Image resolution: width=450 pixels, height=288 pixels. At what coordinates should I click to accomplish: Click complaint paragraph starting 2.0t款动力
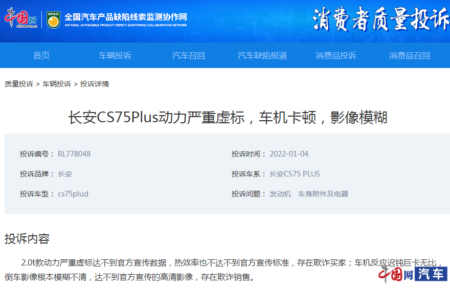tap(224, 270)
